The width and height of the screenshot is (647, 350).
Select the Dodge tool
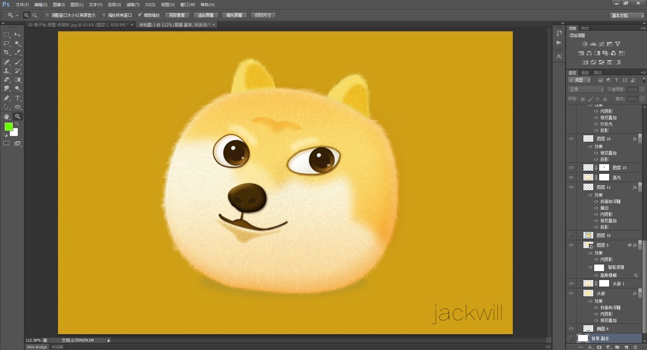pyautogui.click(x=18, y=89)
